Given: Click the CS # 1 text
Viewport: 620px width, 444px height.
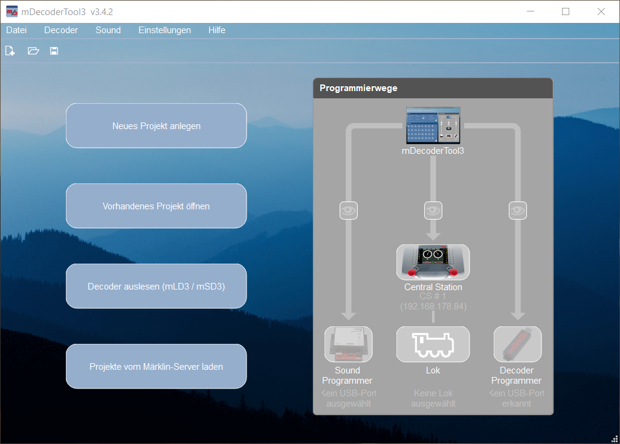Looking at the screenshot, I should (x=433, y=296).
